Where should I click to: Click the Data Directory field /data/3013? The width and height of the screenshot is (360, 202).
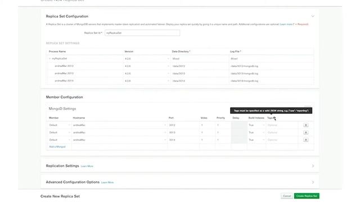[x=200, y=74]
